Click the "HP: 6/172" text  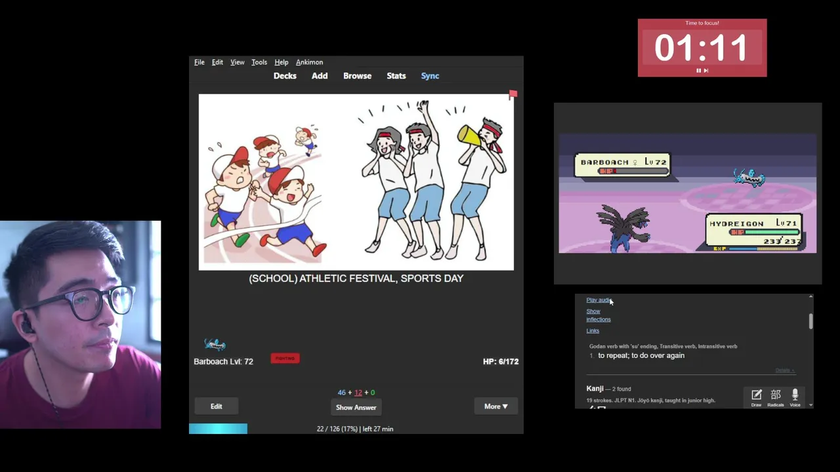pyautogui.click(x=501, y=361)
